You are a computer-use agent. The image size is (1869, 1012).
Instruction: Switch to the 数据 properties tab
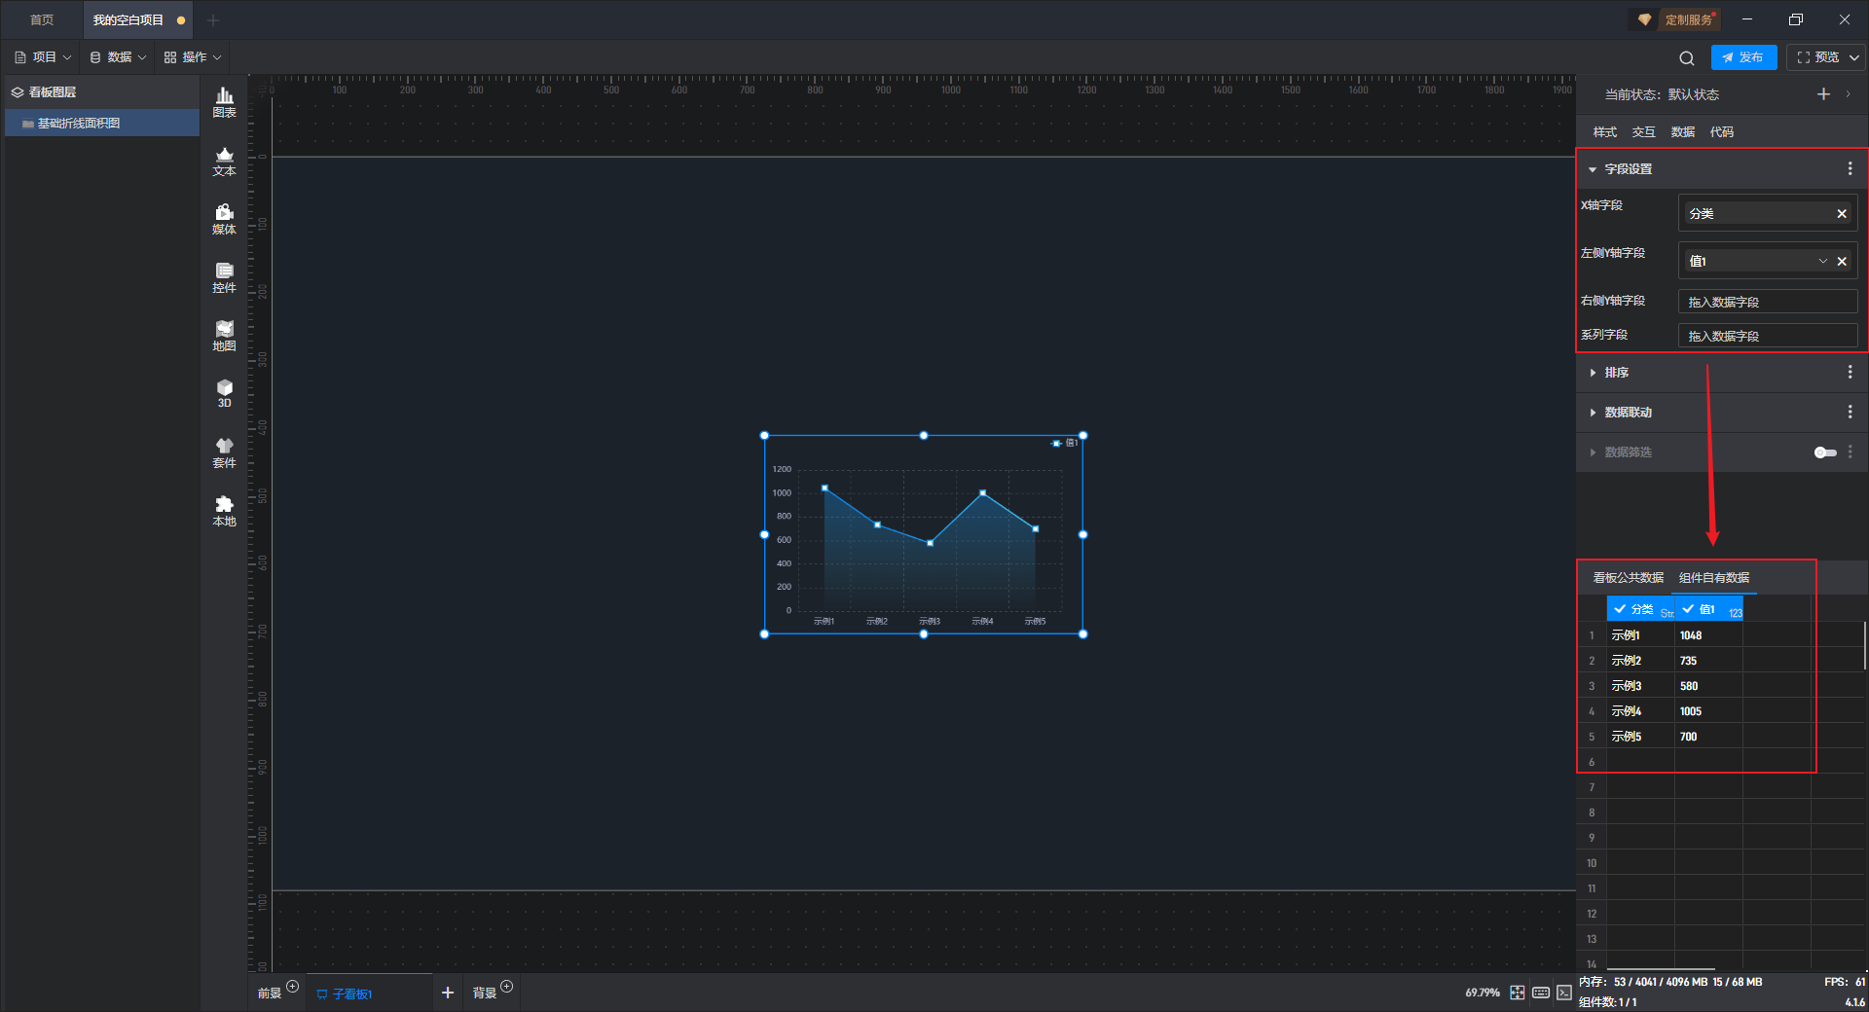coord(1682,132)
